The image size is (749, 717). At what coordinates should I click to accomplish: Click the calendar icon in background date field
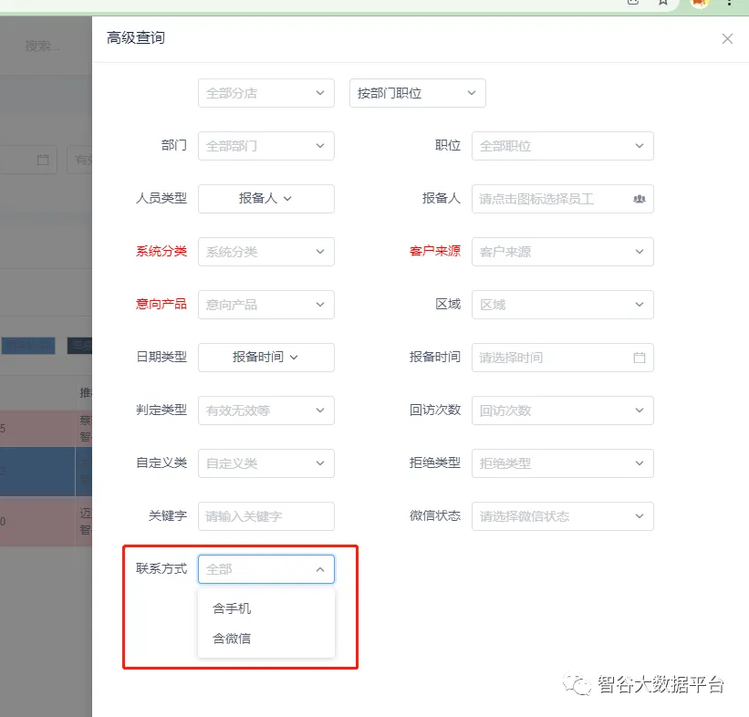[43, 160]
